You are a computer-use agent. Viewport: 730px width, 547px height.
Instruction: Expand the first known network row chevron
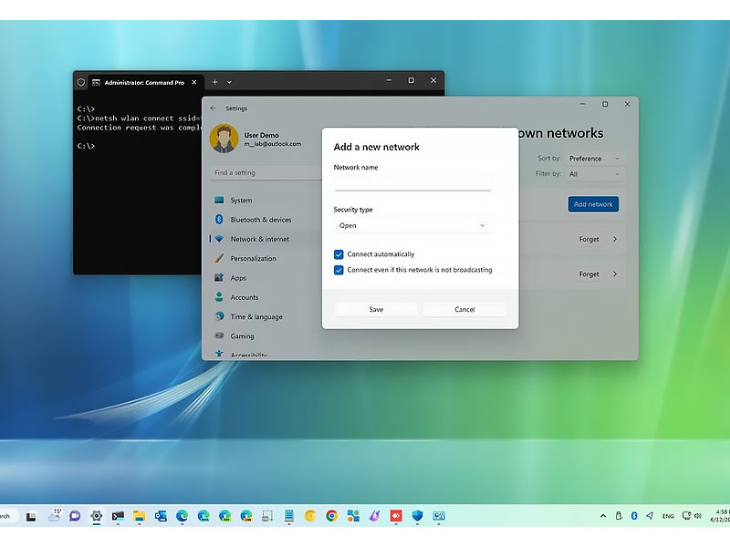615,239
